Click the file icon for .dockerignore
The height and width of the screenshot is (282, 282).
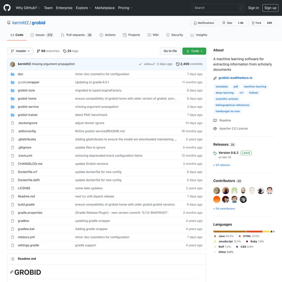coord(12,123)
